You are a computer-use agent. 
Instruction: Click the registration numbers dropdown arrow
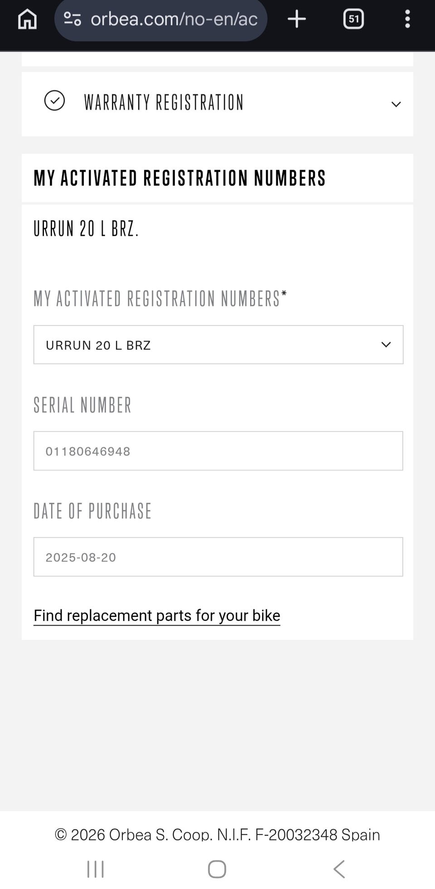(x=386, y=345)
